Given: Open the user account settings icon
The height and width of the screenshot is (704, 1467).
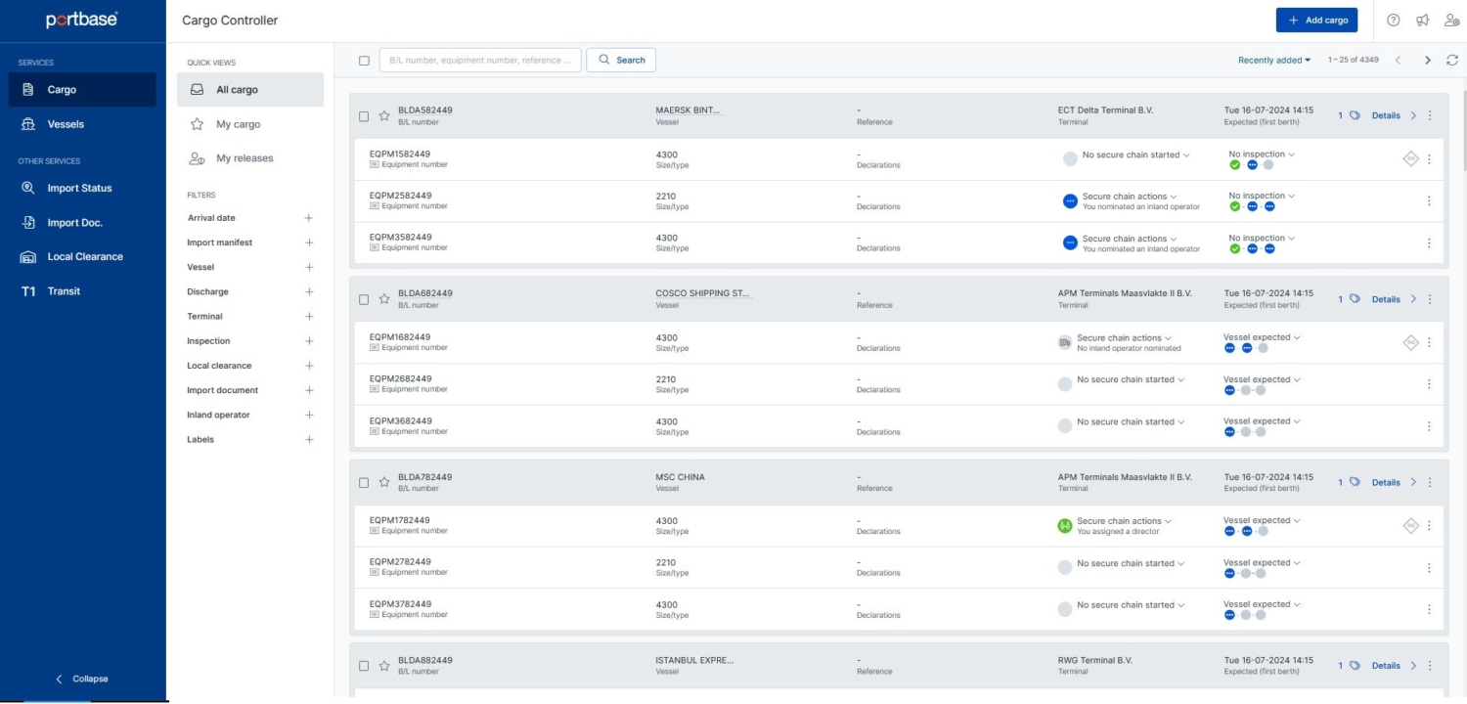Looking at the screenshot, I should pos(1450,20).
